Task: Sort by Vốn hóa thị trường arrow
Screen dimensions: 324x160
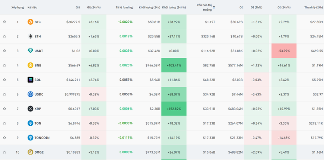Action: [214, 7]
